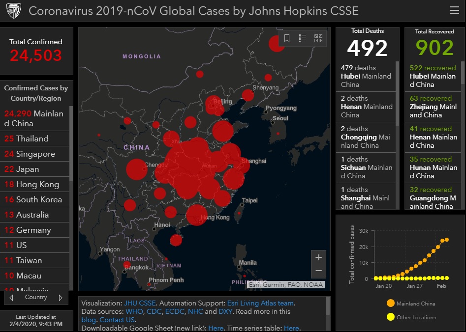Viewport: 466px width, 332px height.
Task: Click the Hunan 35 recovered entry
Action: (x=433, y=167)
